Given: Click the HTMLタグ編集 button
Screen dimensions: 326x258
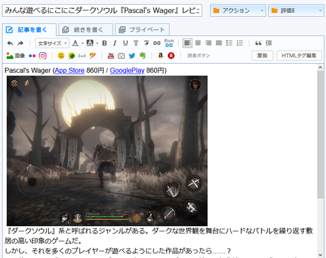Looking at the screenshot, I should tap(299, 56).
